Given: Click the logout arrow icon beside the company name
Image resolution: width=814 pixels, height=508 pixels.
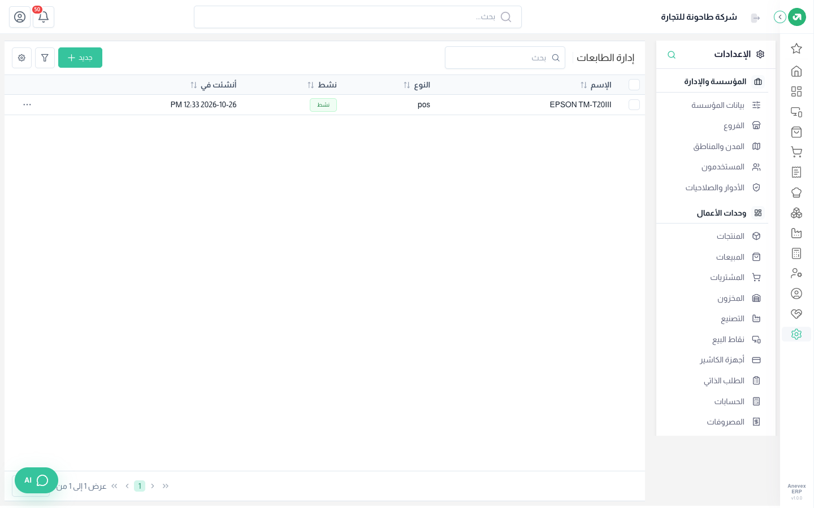Looking at the screenshot, I should click(755, 18).
